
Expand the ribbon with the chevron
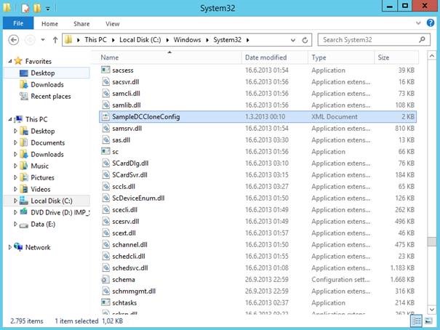pyautogui.click(x=418, y=23)
